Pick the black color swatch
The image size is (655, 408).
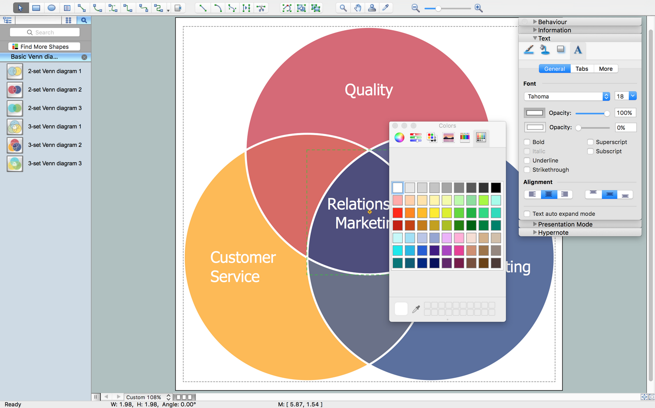tap(496, 188)
